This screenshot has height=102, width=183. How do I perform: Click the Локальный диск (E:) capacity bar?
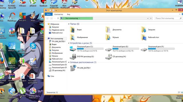pos(126,49)
